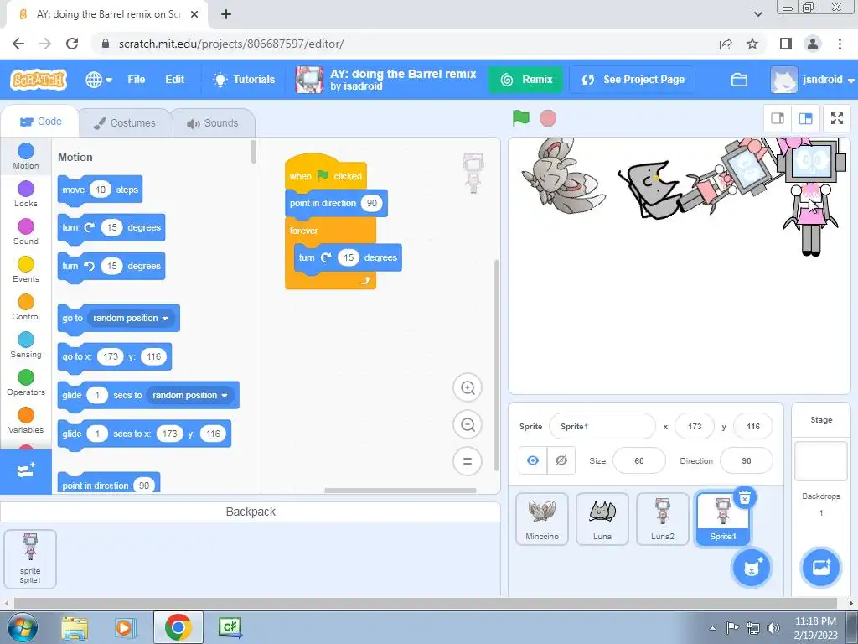Screen dimensions: 858x644
Task: Select the Motion category circle
Action: point(26,151)
